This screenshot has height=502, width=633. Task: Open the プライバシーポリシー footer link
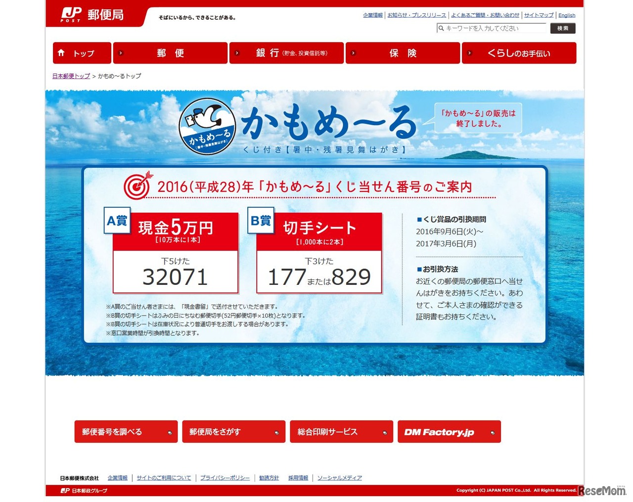pos(225,478)
